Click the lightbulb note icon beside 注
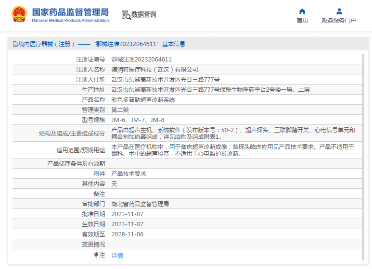372x269 pixels. (x=96, y=255)
